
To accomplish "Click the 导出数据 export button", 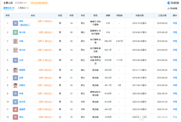I will (x=172, y=9).
